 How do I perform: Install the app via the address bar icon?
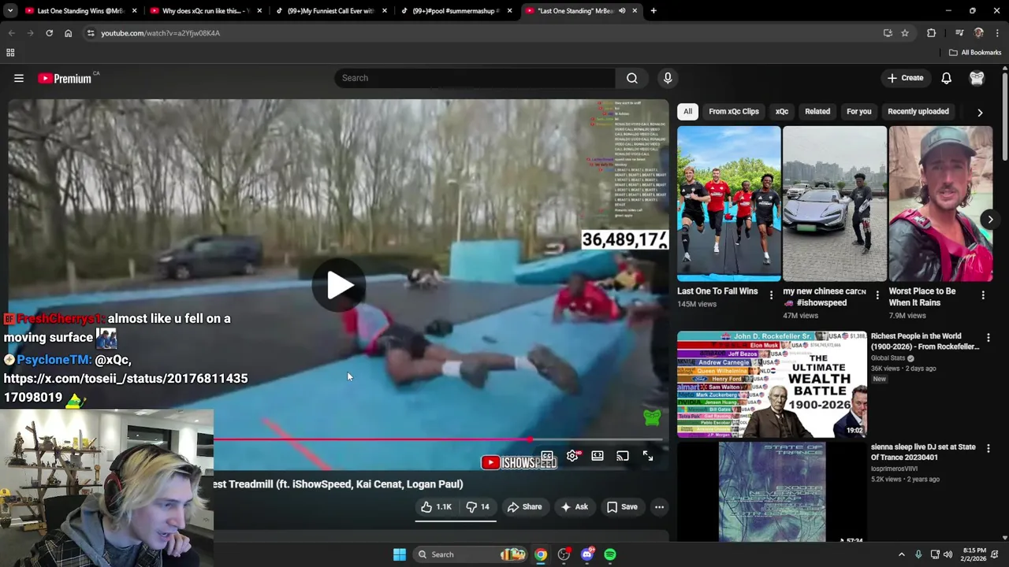pos(888,33)
